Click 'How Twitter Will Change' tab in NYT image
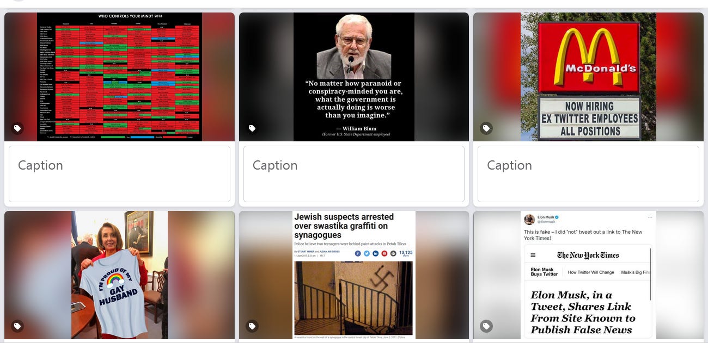Screen dimensions: 708x349 click(591, 272)
